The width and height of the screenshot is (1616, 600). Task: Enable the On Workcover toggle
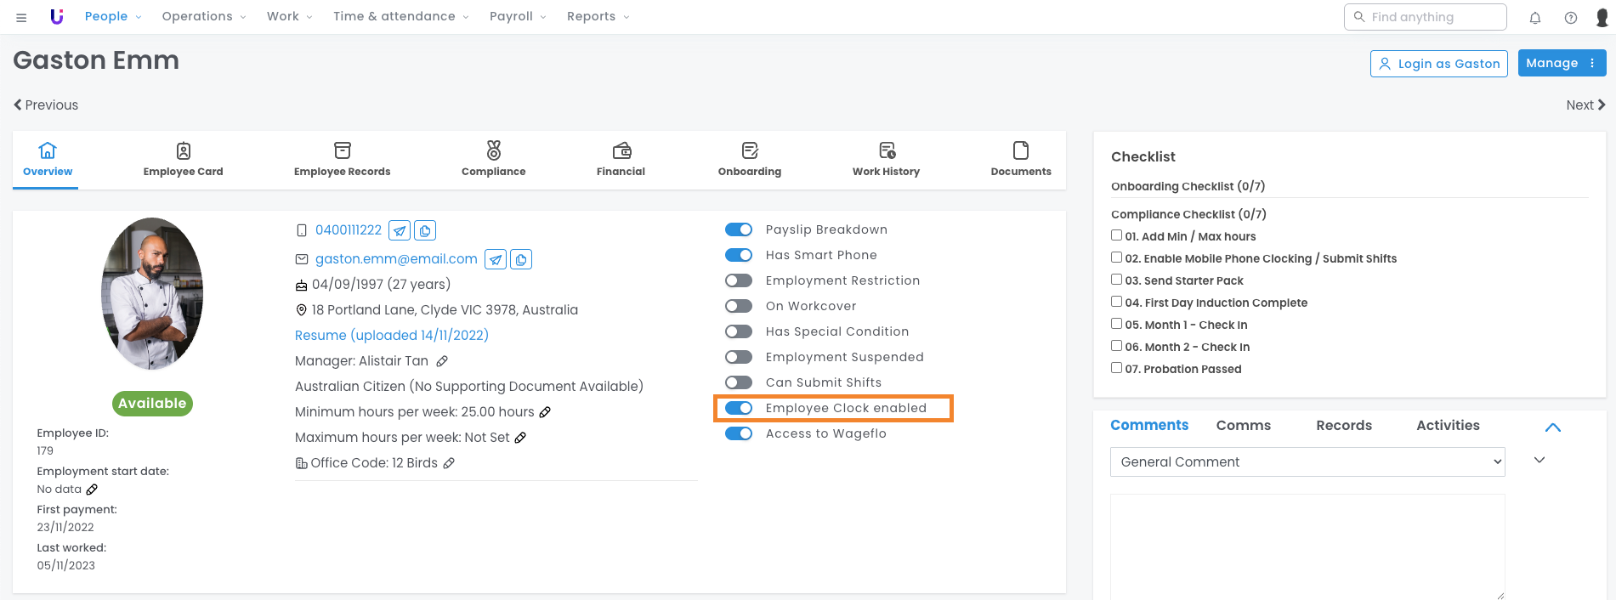tap(739, 306)
